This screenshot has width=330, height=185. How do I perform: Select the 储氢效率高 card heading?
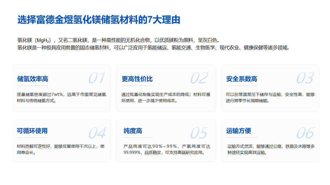(x=32, y=79)
